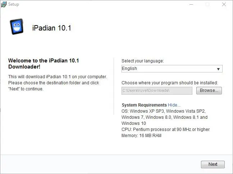Select the English language combo box
This screenshot has height=174, width=233.
[x=169, y=69]
